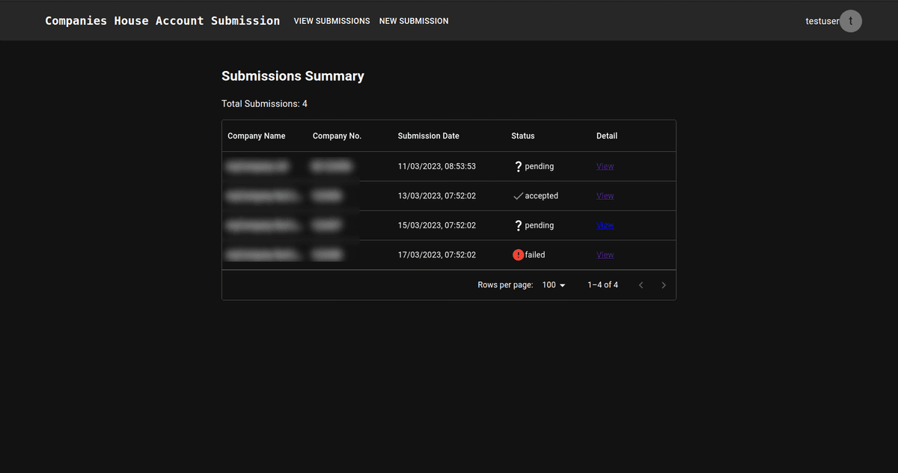The height and width of the screenshot is (473, 898).
Task: Click the Submission Date column header
Action: (x=429, y=136)
